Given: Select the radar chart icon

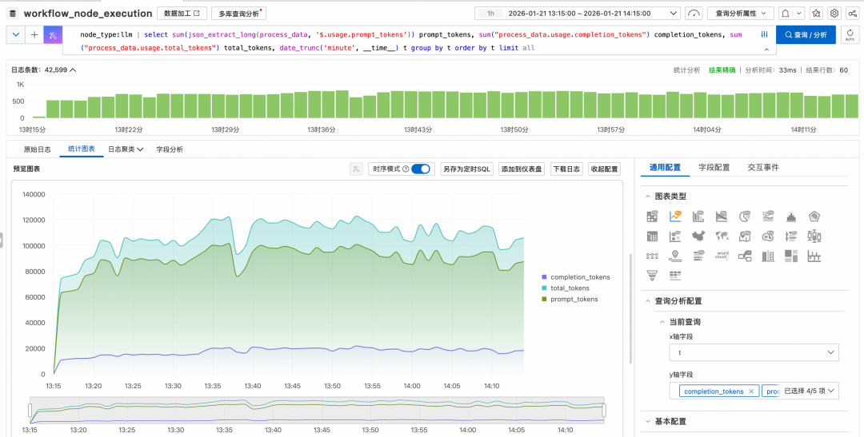Looking at the screenshot, I should point(815,217).
